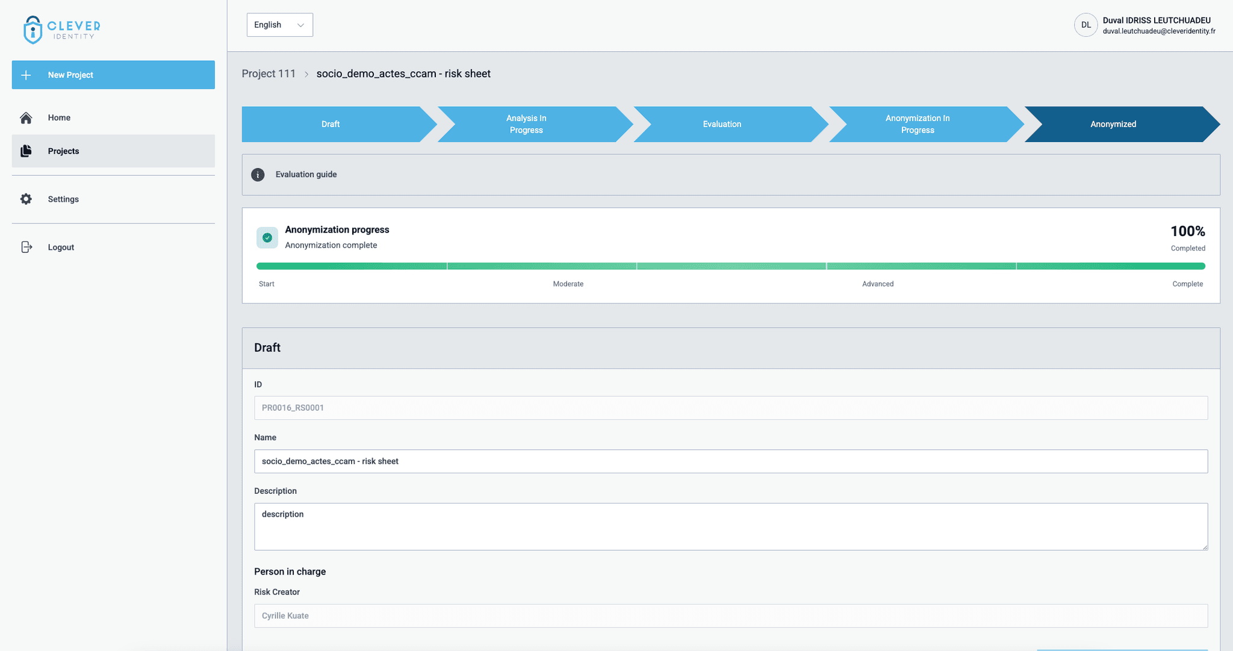The height and width of the screenshot is (651, 1233).
Task: Click the breadcrumb chevron after Project 111
Action: pyautogui.click(x=306, y=74)
